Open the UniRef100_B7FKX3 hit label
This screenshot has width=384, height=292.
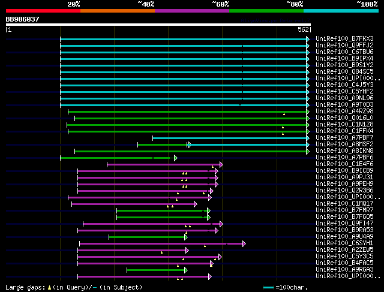coord(344,38)
